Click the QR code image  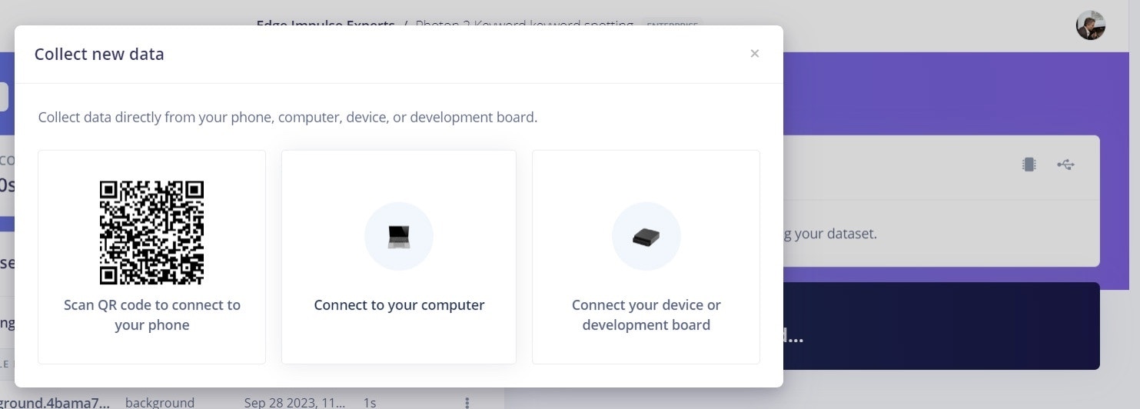[151, 233]
